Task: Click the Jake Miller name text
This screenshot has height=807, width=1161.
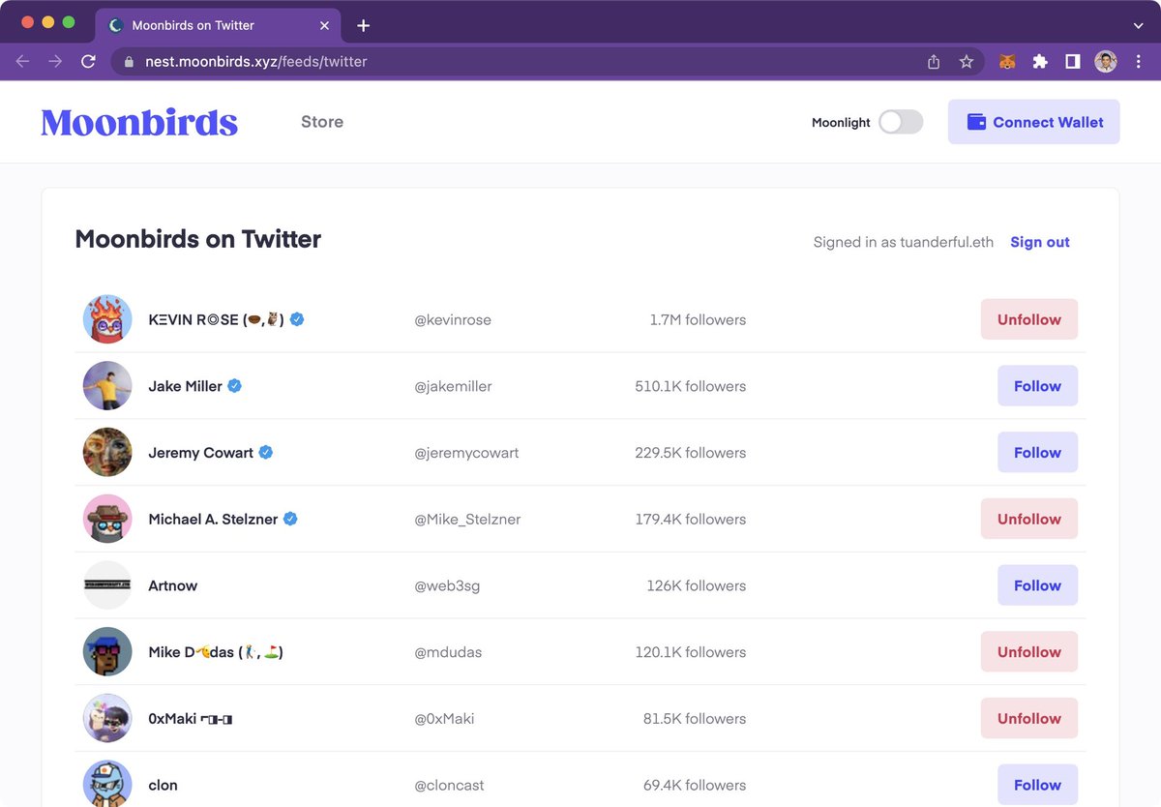Action: coord(185,386)
